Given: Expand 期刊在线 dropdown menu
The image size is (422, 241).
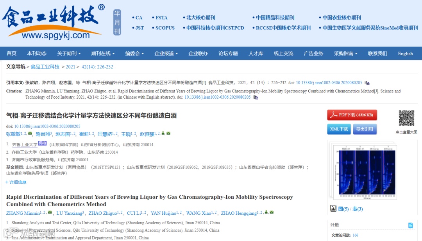Looking at the screenshot, I should click(103, 53).
